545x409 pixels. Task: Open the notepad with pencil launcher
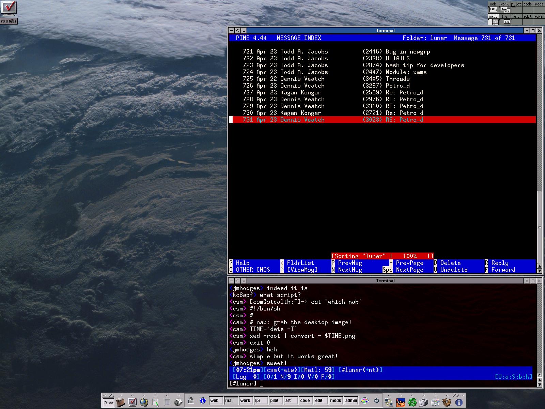pos(155,402)
